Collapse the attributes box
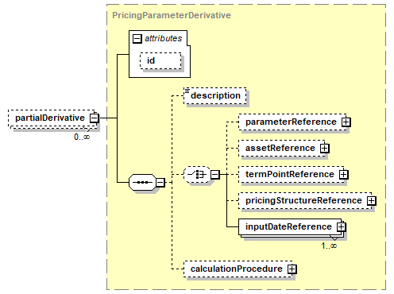The image size is (394, 294). (x=137, y=39)
